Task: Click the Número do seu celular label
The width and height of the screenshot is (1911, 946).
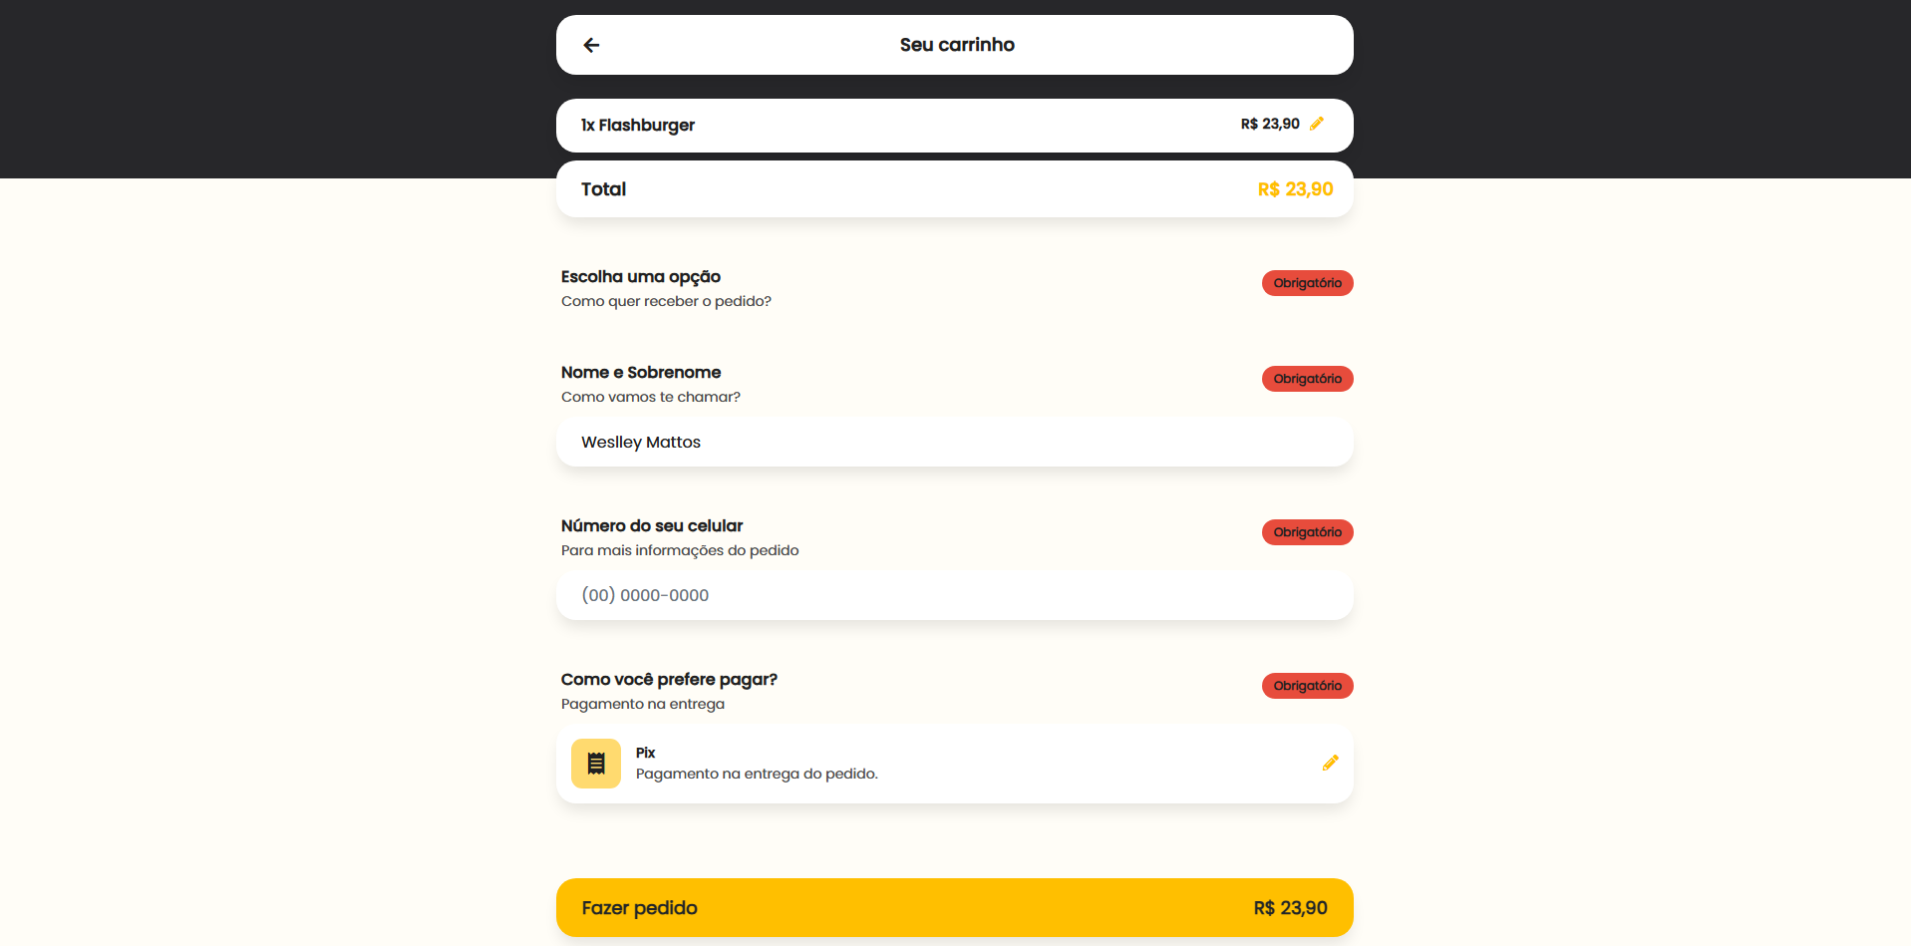Action: pyautogui.click(x=652, y=525)
